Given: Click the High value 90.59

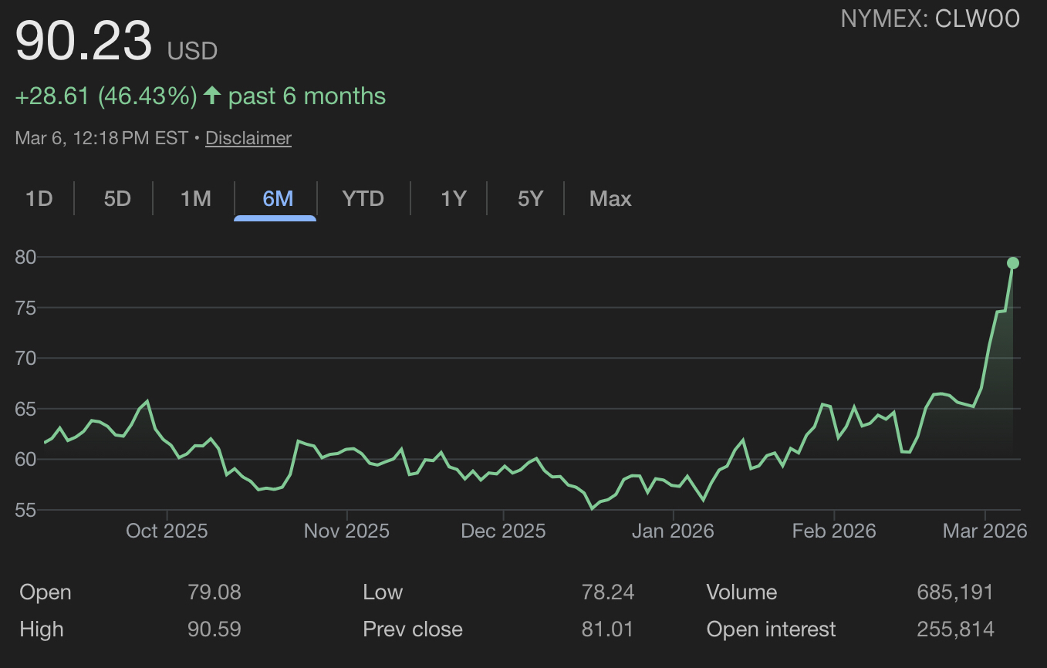Looking at the screenshot, I should (214, 629).
